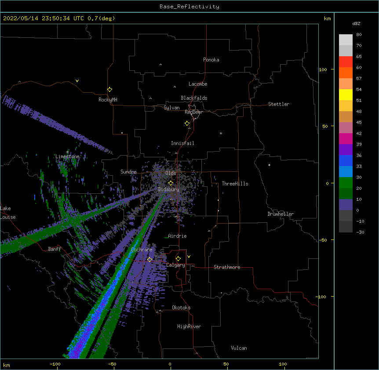Click the Stettler label

pyautogui.click(x=279, y=104)
